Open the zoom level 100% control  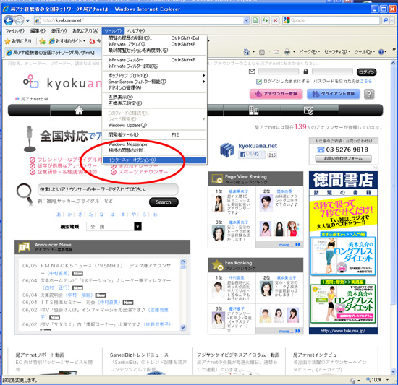378,380
